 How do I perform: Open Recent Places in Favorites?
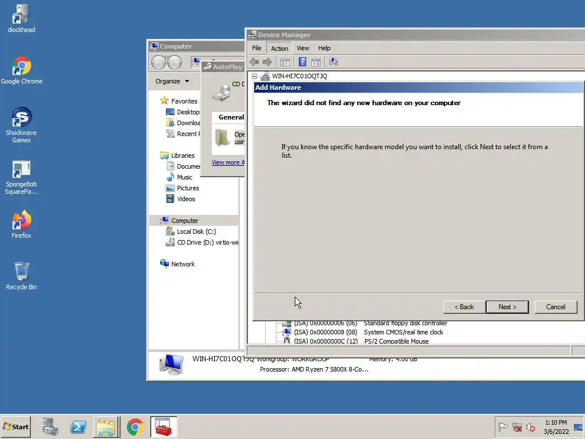182,134
